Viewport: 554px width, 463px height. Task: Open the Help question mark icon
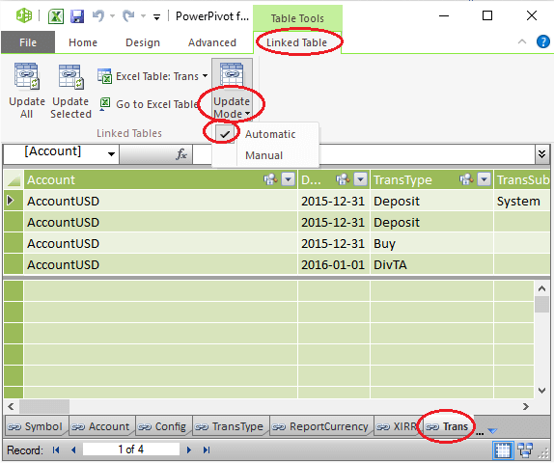tap(543, 41)
